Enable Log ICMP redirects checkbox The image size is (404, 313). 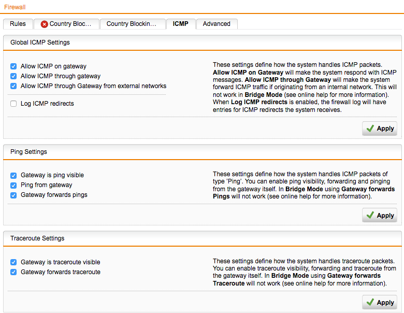[x=13, y=104]
